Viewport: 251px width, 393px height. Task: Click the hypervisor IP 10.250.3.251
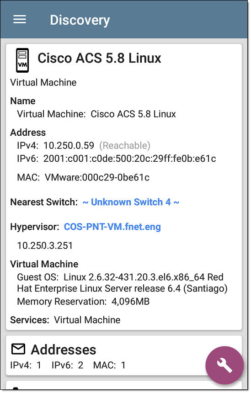click(45, 246)
